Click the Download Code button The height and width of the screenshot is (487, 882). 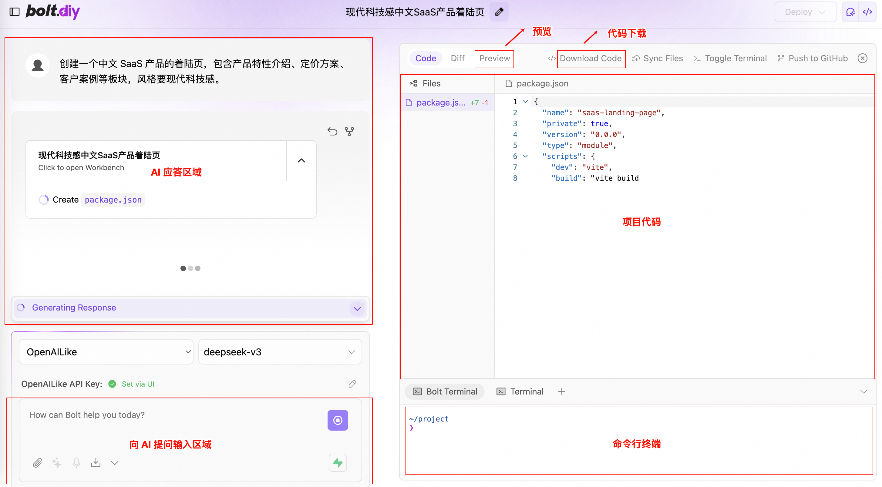pyautogui.click(x=590, y=59)
